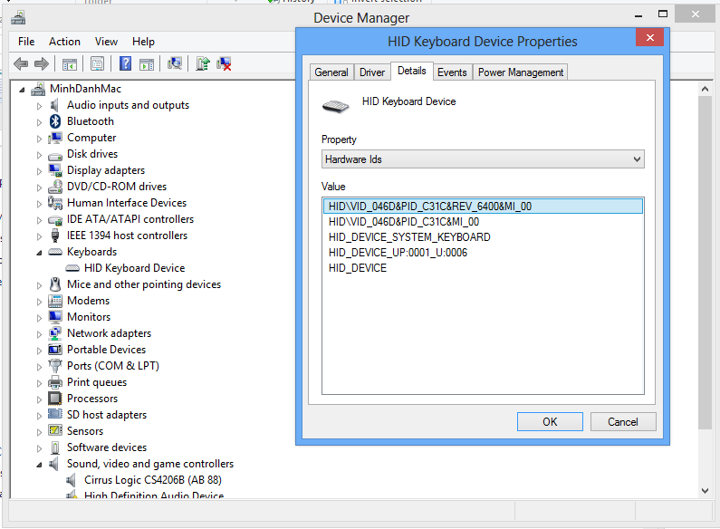
Task: Open the View menu
Action: click(x=106, y=42)
